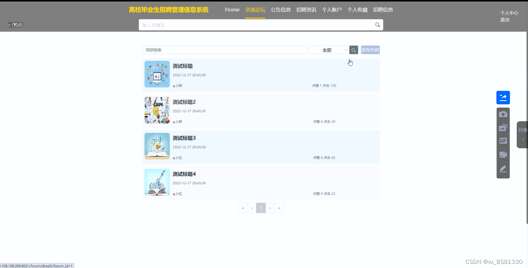Image resolution: width=528 pixels, height=268 pixels.
Task: Click author 小红 on 测试标题3 post
Action: point(178,158)
